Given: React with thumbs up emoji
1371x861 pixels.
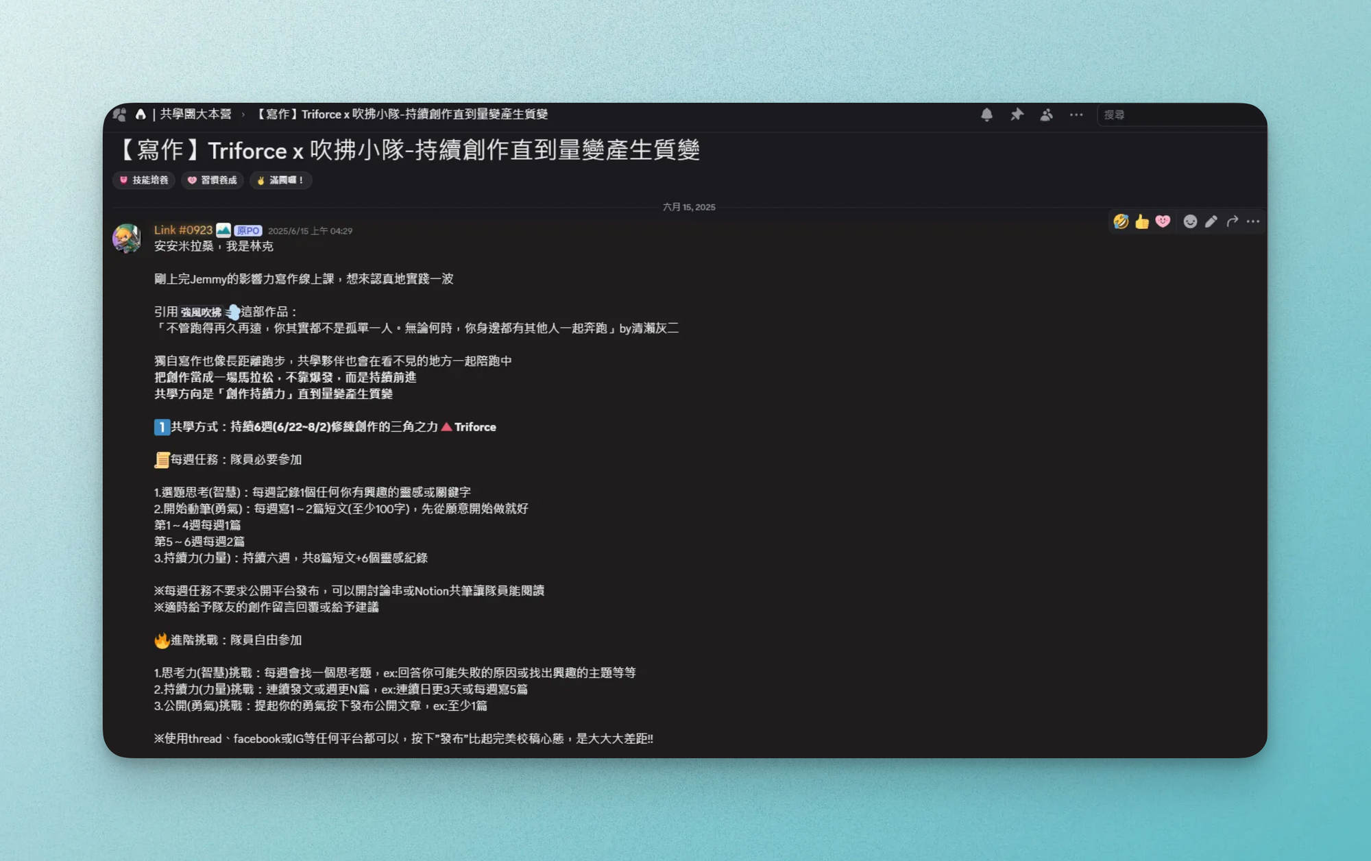Looking at the screenshot, I should pyautogui.click(x=1141, y=221).
